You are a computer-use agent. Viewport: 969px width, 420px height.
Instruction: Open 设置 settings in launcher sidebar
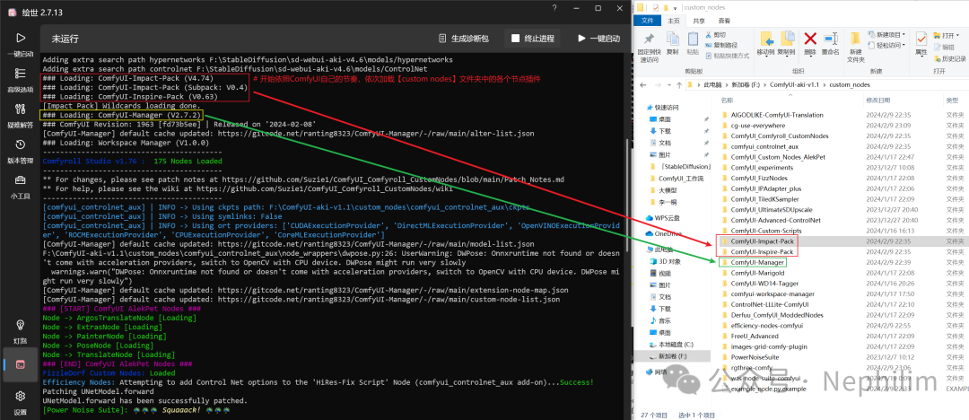tap(20, 402)
